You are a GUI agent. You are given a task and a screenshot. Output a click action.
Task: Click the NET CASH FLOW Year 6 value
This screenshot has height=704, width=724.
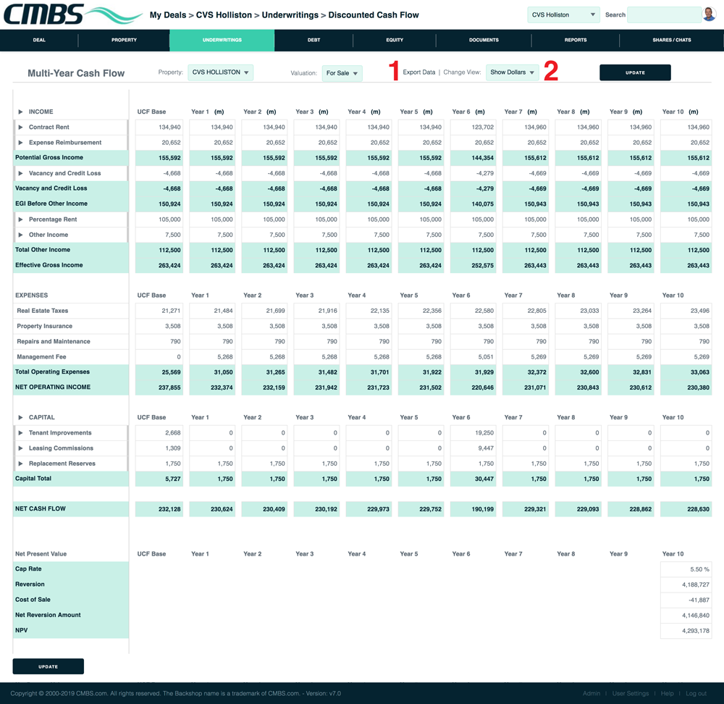473,509
